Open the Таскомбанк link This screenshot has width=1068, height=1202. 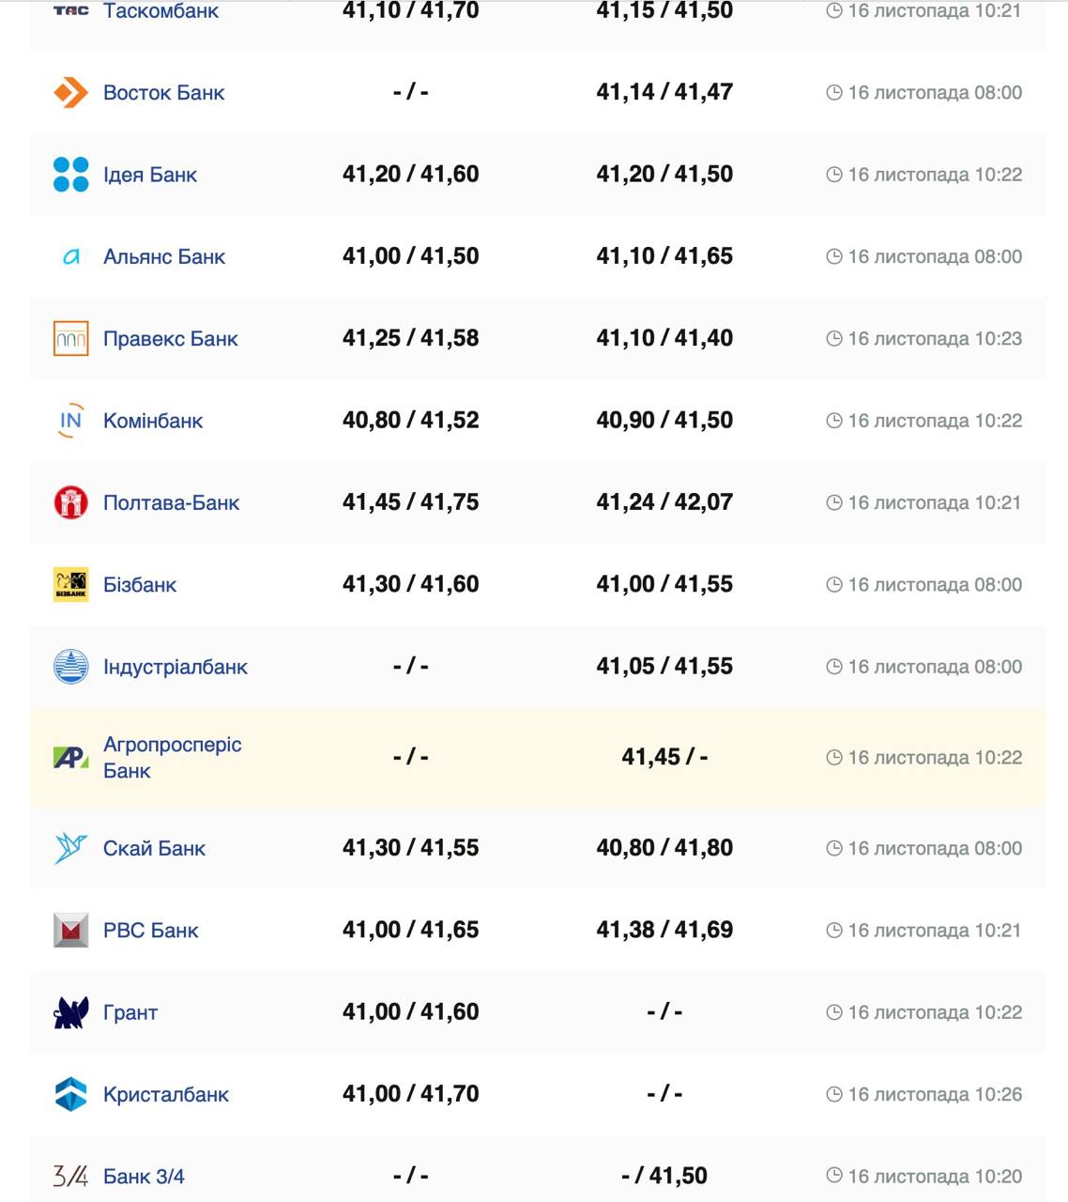[160, 11]
